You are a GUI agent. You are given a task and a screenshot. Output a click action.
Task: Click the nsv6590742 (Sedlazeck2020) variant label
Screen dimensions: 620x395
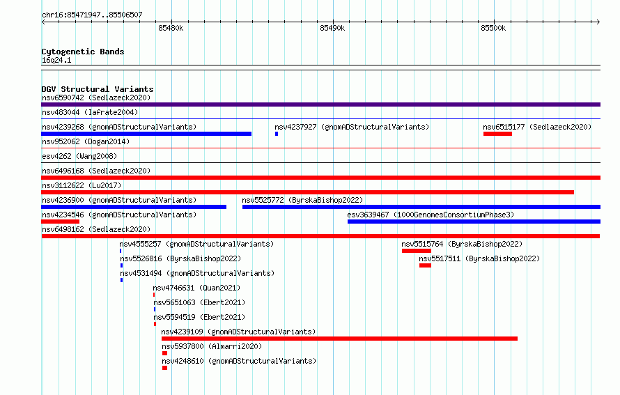point(96,98)
